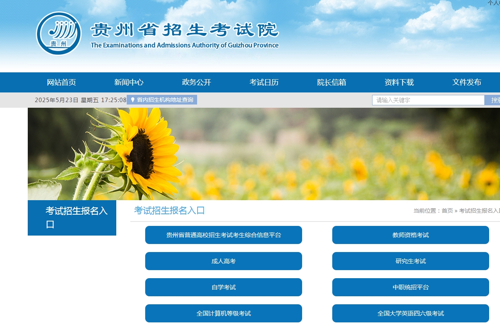Open 院长信箱 from the navigation

click(331, 82)
